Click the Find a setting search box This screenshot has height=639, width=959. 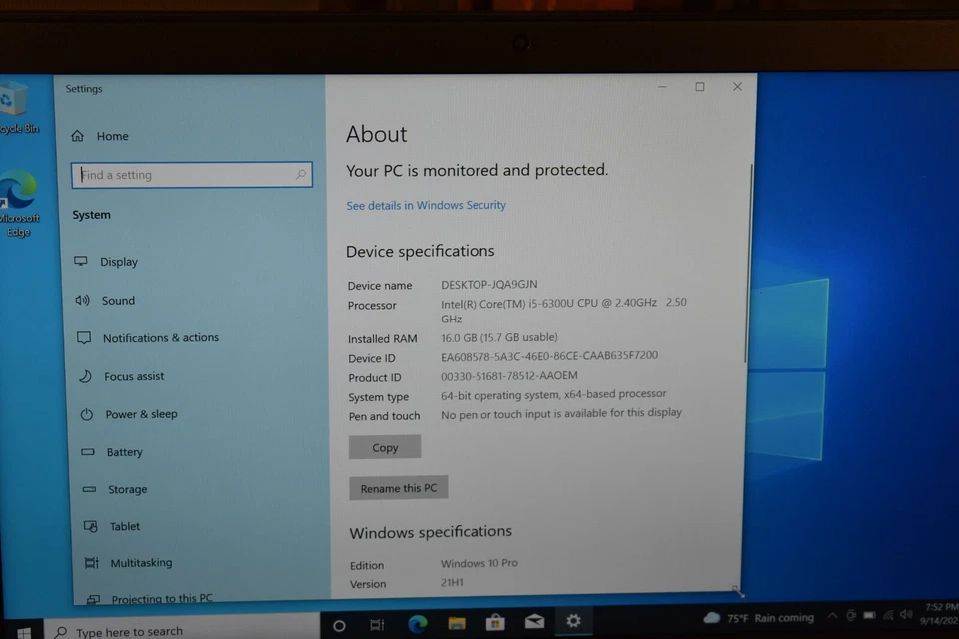(x=190, y=174)
